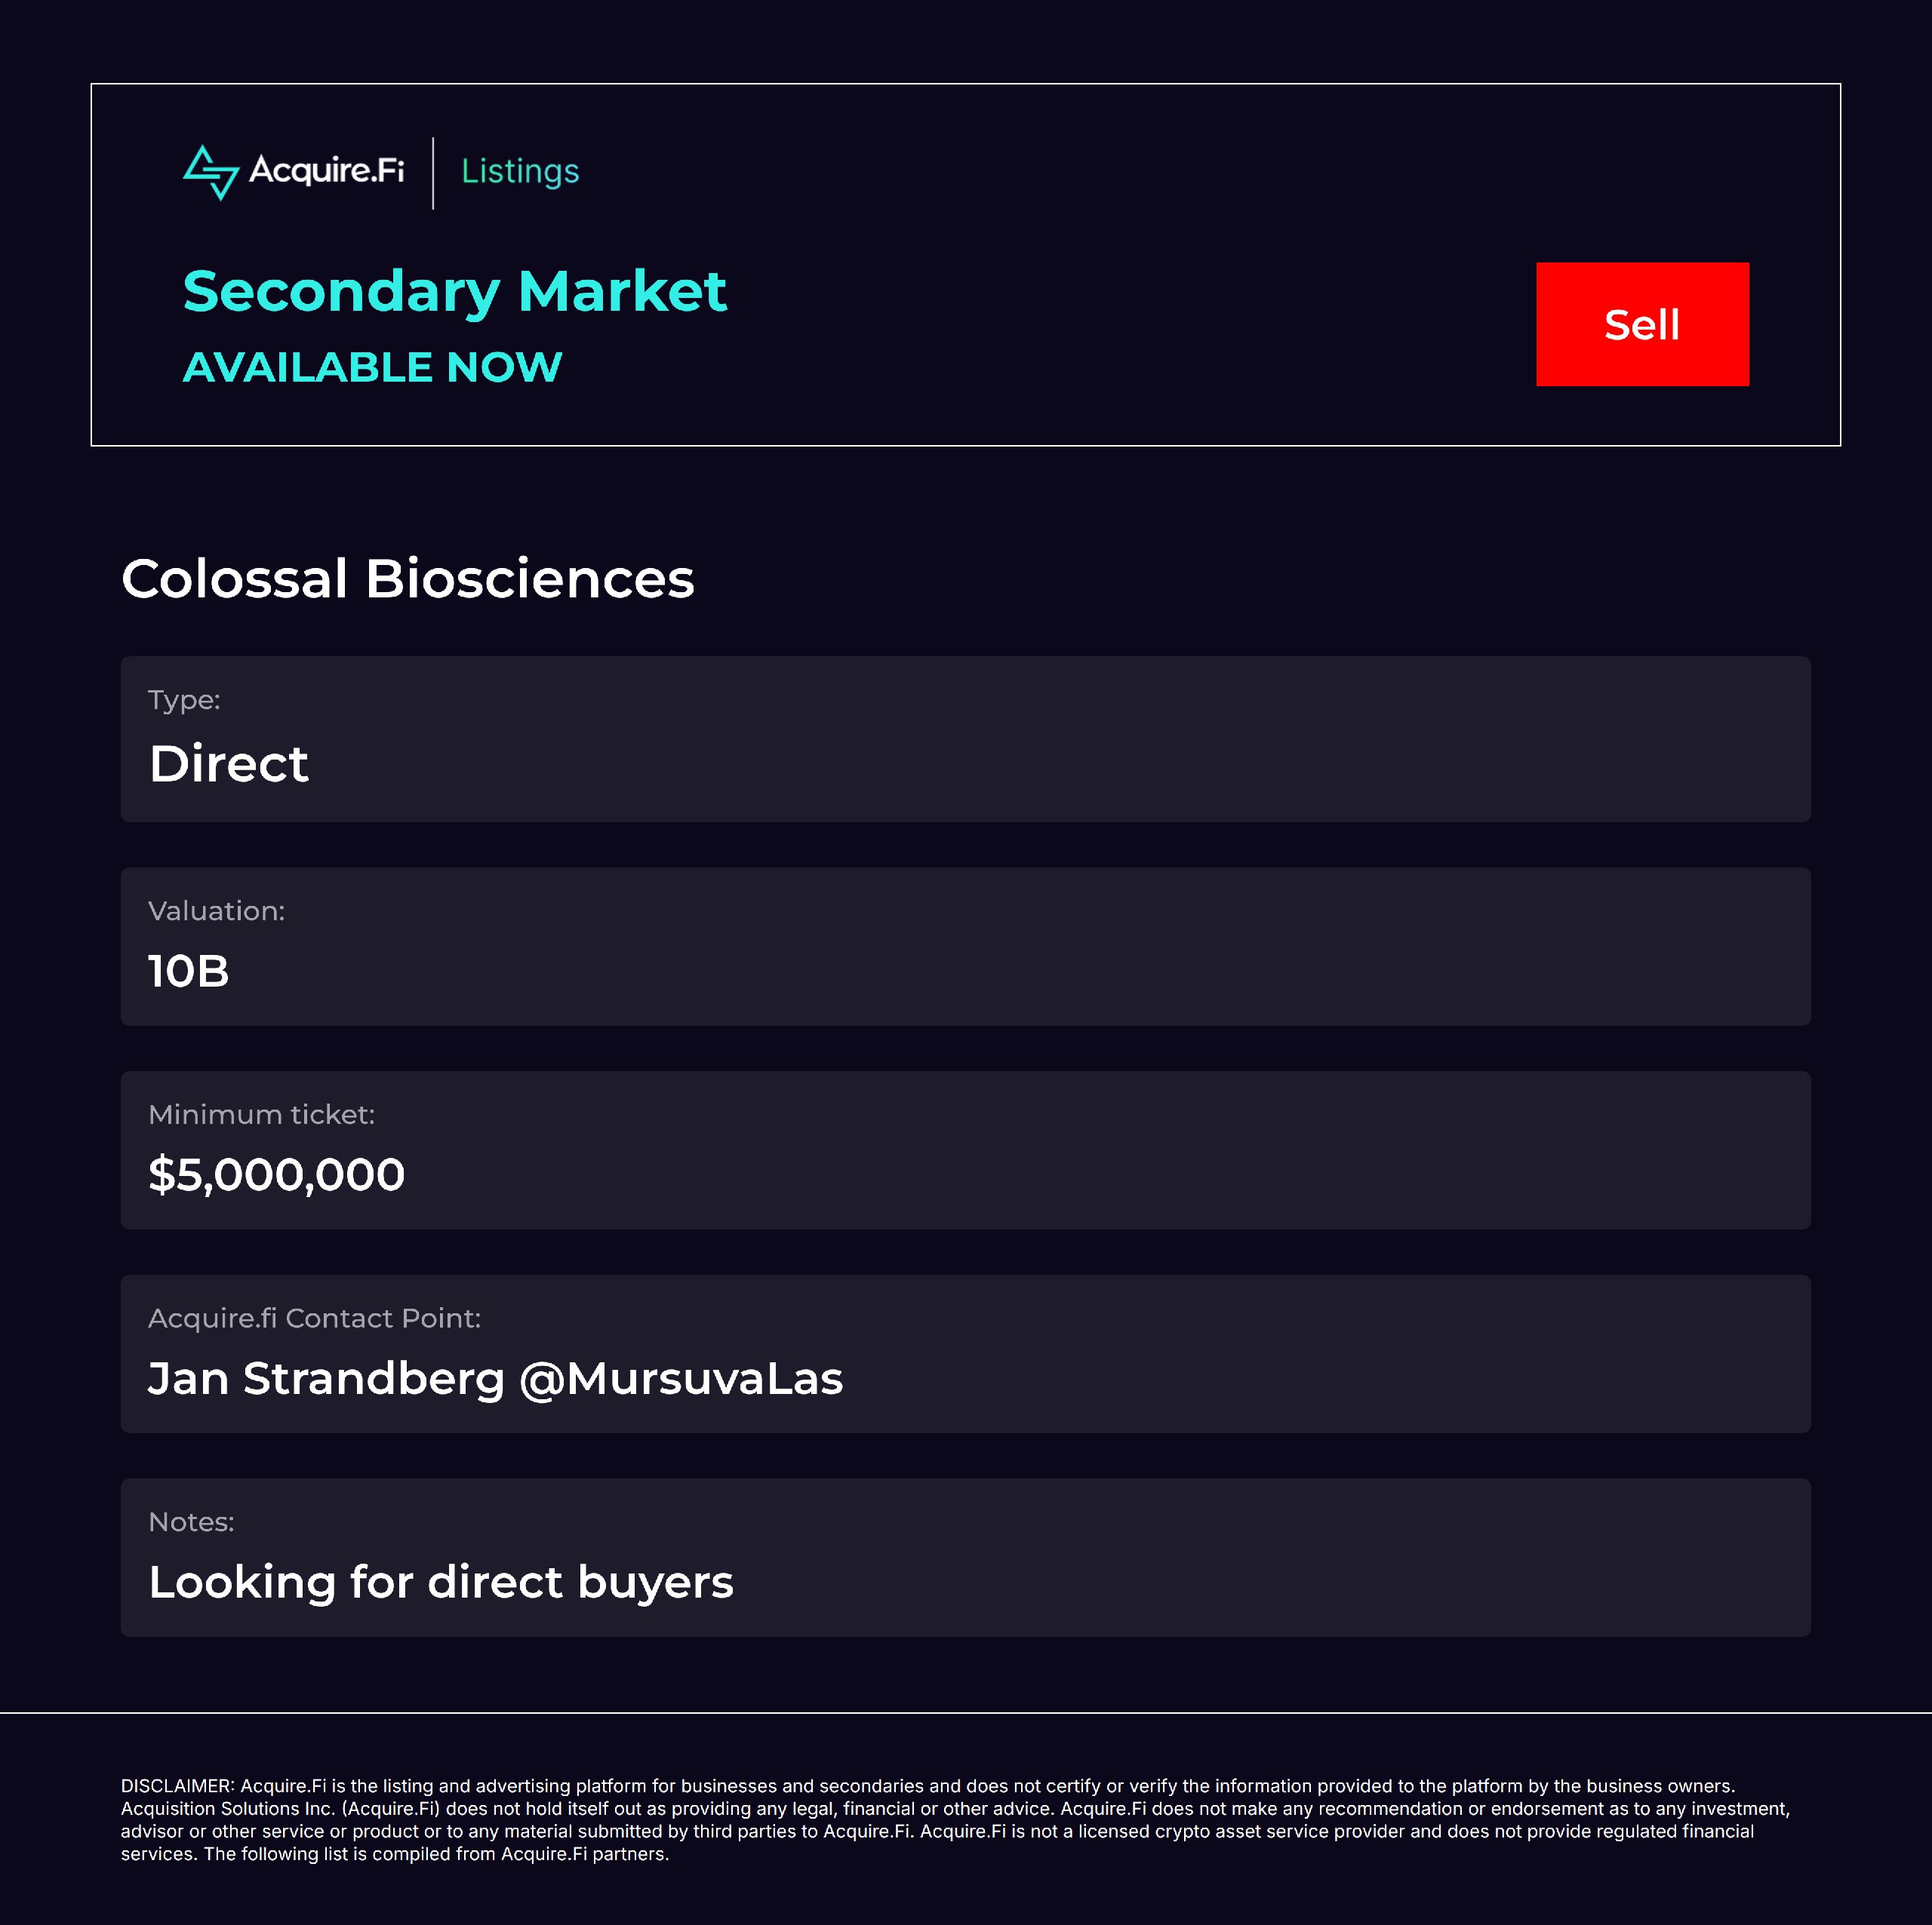Click the AVAILABLE NOW status text

point(372,367)
